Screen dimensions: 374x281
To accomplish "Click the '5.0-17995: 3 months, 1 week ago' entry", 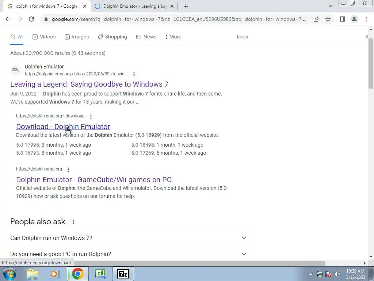I will 53,145.
